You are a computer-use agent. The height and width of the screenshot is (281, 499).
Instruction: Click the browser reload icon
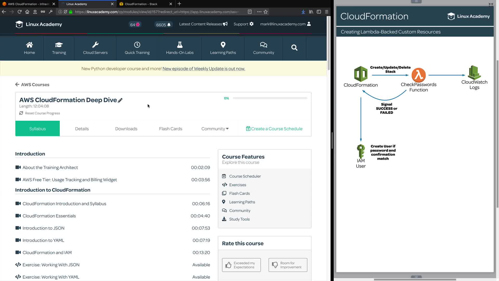19,12
